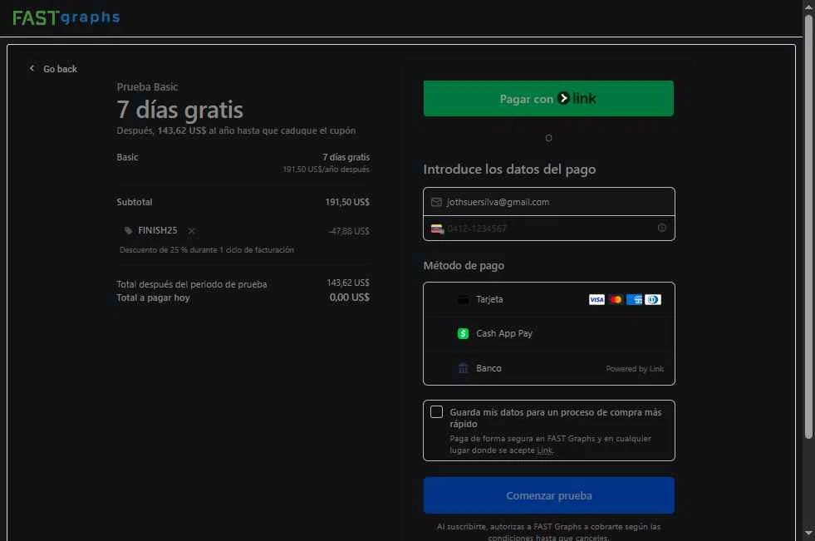This screenshot has width=815, height=541.
Task: Click 'Introduce los datos del pago' heading
Action: 509,170
